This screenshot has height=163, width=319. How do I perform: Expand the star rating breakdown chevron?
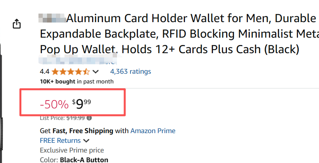coord(96,71)
